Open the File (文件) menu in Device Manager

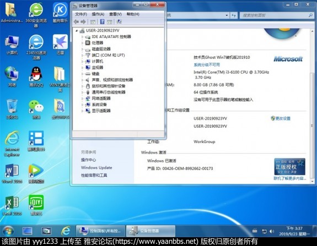tap(81, 14)
